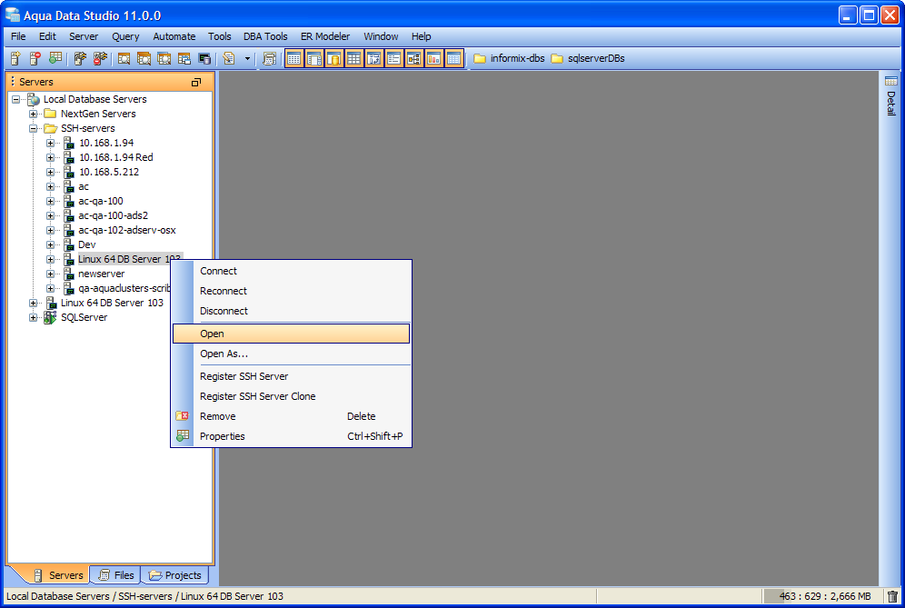
Task: Click the NextGen Servers folder icon
Action: (51, 114)
